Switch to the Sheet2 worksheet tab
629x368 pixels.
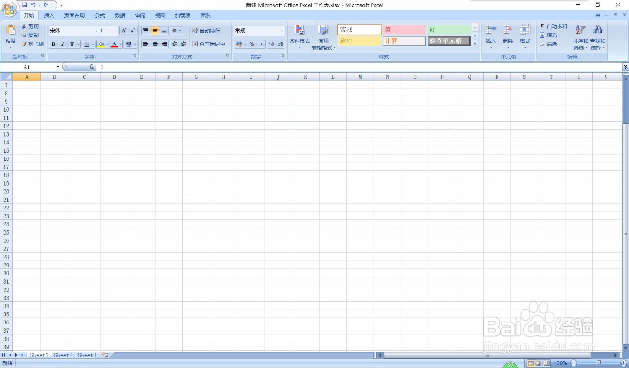pos(63,355)
